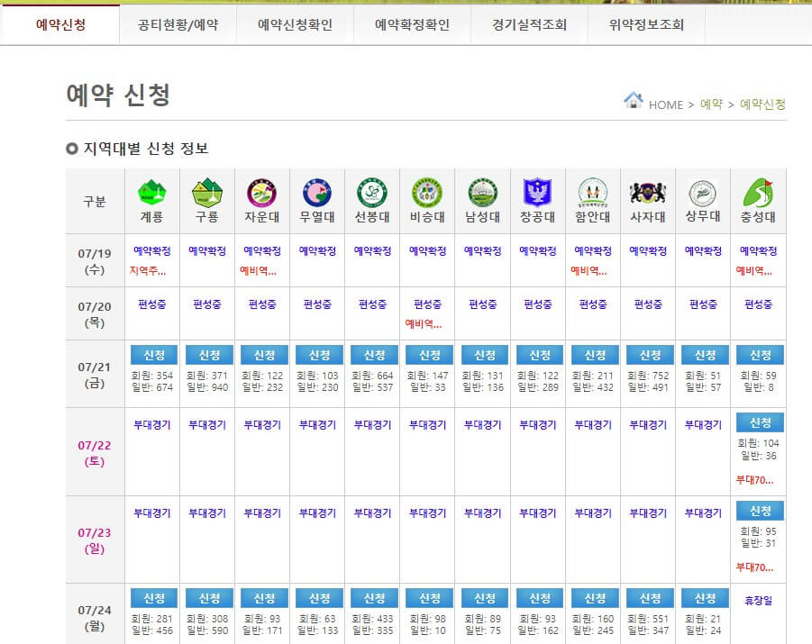Select the 계룡 golf course logo
This screenshot has width=812, height=644.
[x=152, y=190]
